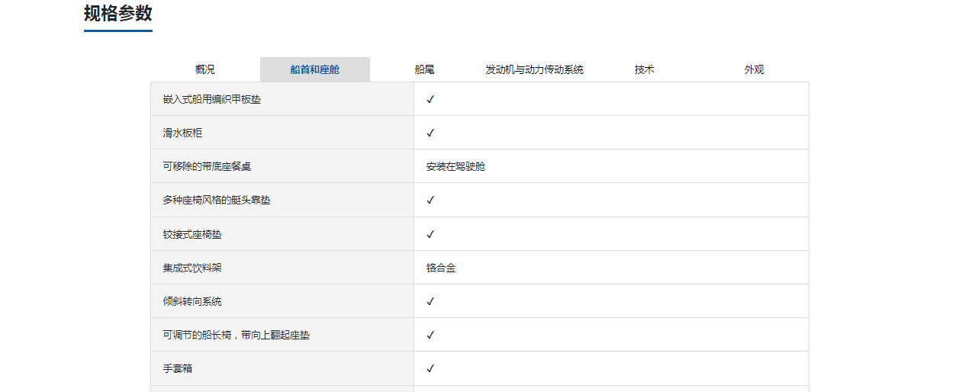
Task: Select the 多种座椅风格的艇头靠垫 label
Action: pyautogui.click(x=217, y=200)
